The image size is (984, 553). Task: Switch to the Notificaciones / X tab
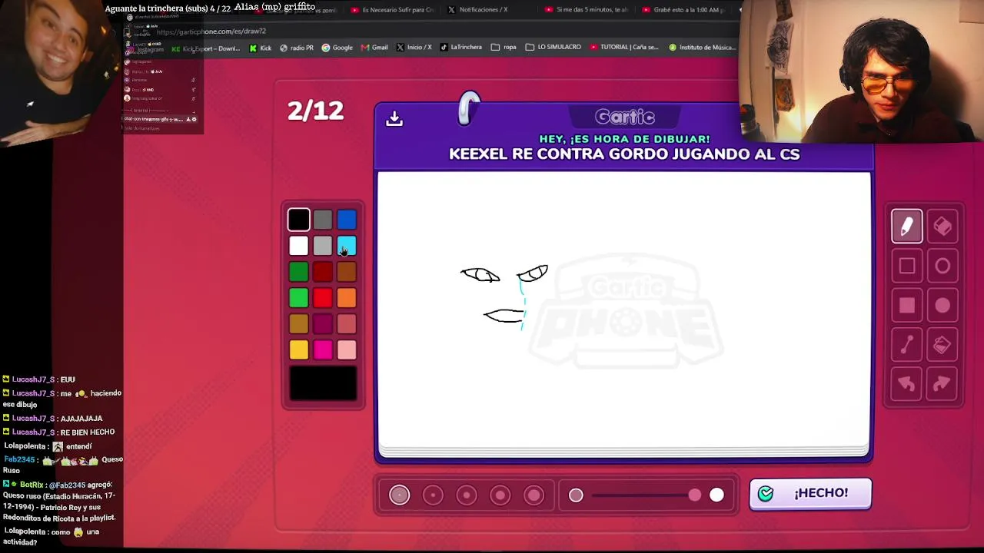477,10
